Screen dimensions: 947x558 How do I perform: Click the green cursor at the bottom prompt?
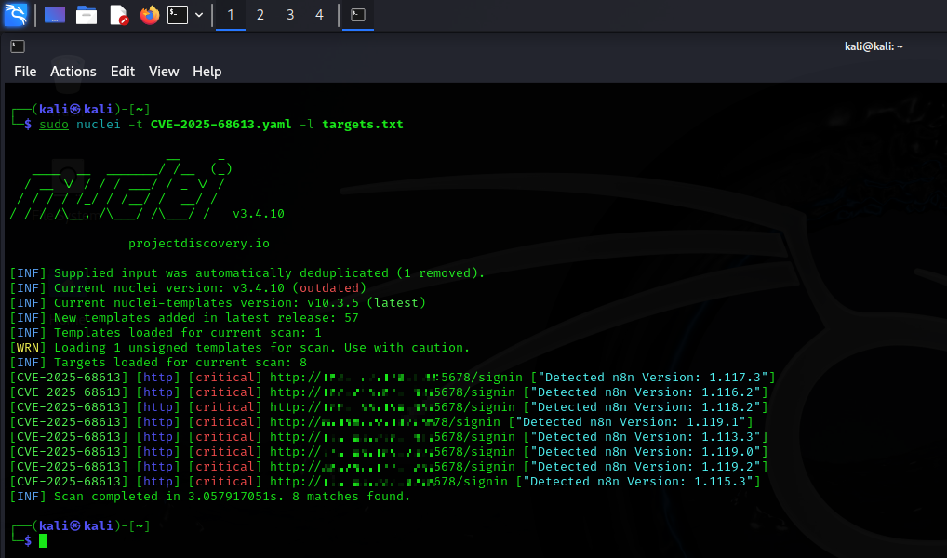[43, 541]
